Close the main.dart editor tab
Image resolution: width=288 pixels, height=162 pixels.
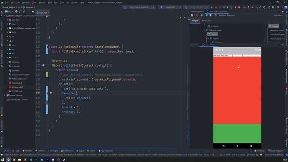[x=49, y=13]
